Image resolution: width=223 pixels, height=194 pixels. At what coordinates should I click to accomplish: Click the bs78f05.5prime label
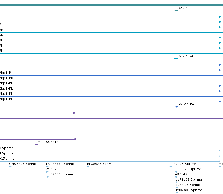coord(188,185)
